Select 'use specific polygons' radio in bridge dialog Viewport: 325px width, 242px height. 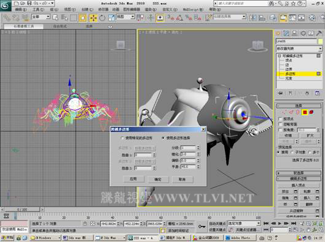click(x=122, y=138)
